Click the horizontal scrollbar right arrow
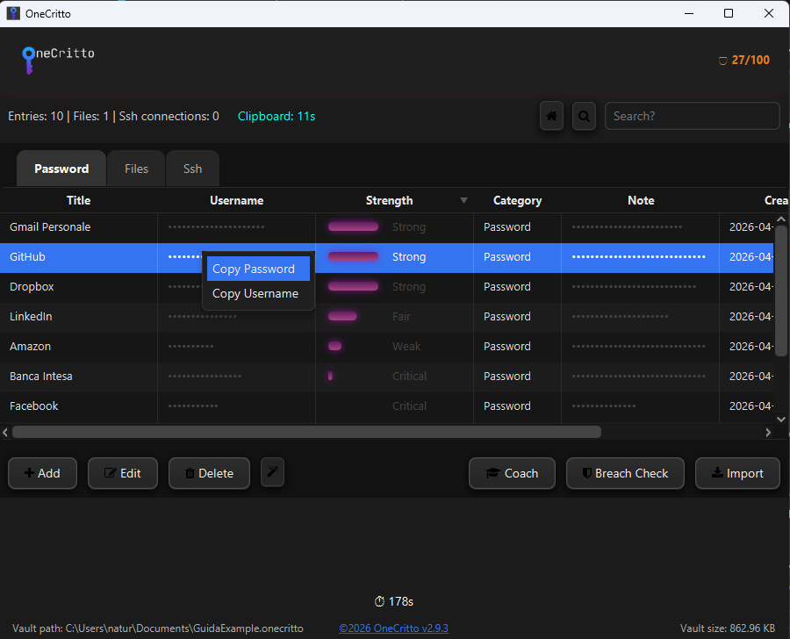This screenshot has height=639, width=790. (x=768, y=432)
